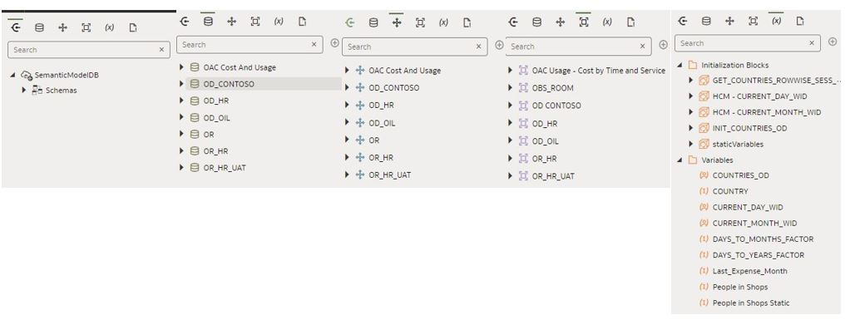Select OD_HR database in physical layer list

coord(215,101)
